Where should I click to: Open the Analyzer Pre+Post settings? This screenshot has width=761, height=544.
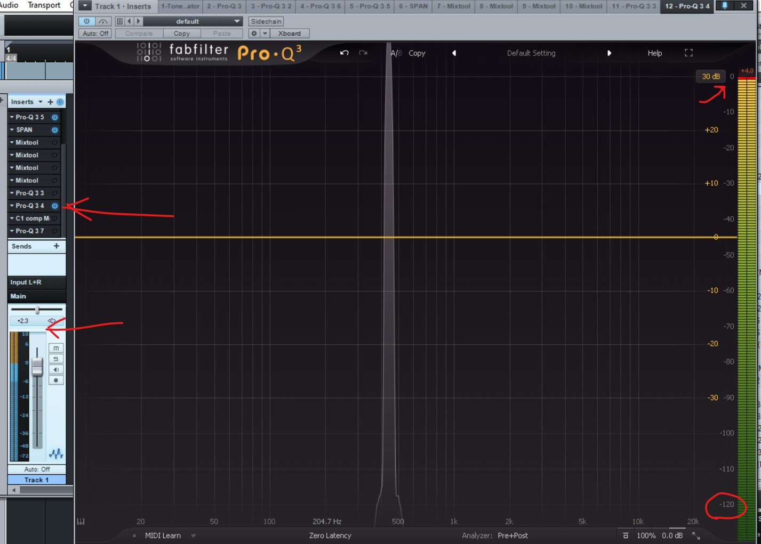(x=512, y=535)
